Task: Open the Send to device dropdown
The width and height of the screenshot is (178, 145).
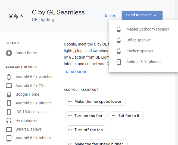Action: 142,15
